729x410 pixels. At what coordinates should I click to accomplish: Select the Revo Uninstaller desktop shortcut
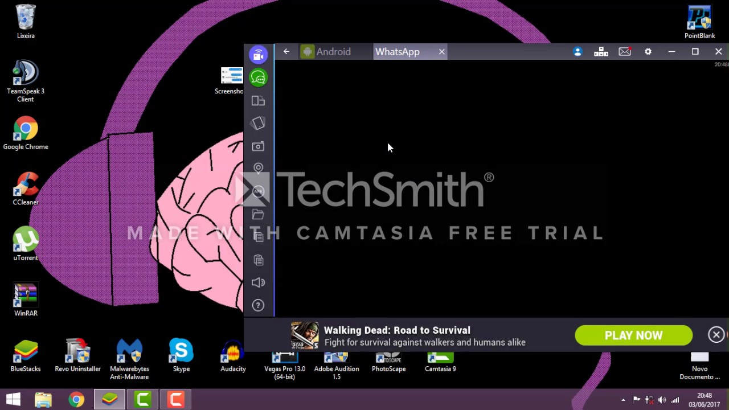point(77,356)
